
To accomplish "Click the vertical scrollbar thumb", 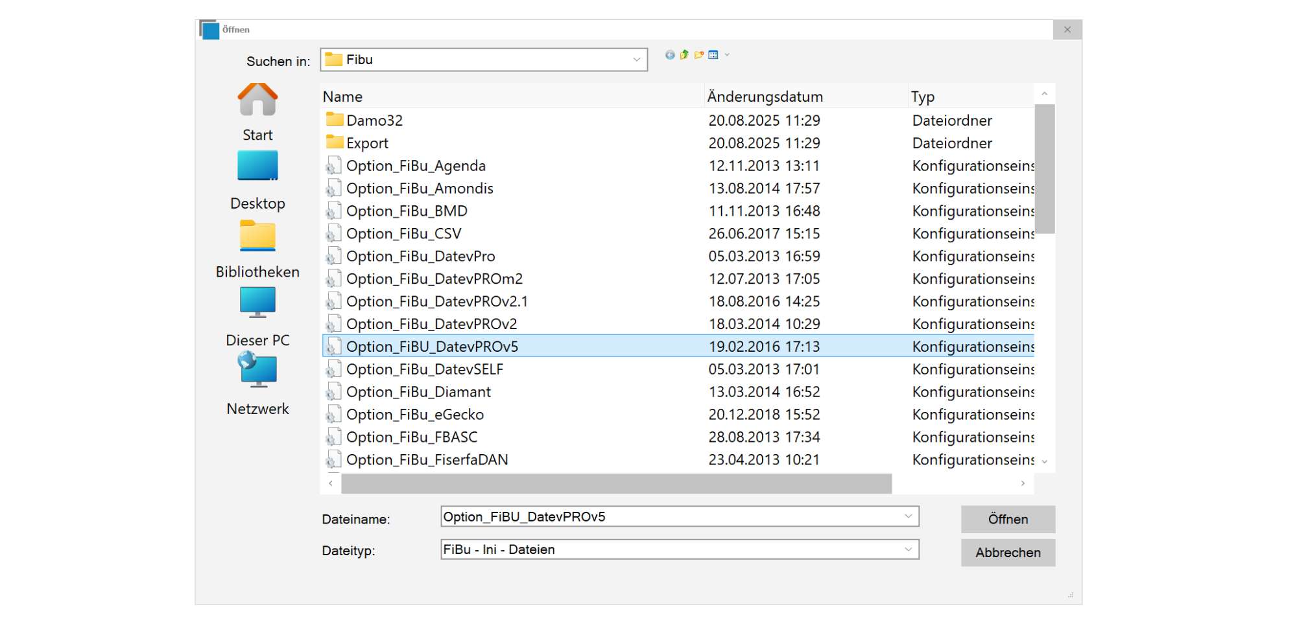I will click(x=1045, y=168).
